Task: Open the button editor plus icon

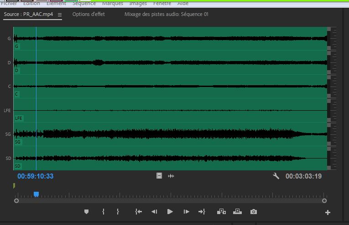Action: pos(328,212)
